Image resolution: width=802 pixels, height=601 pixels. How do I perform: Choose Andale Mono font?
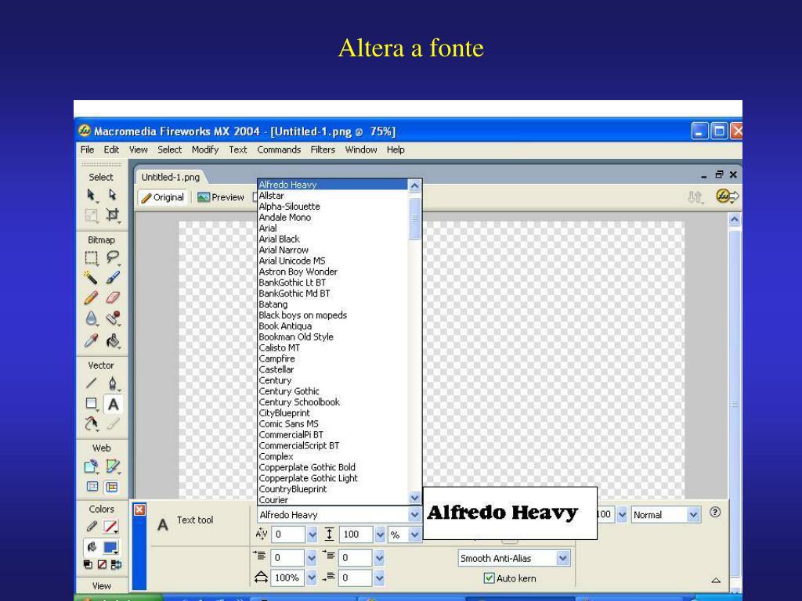coord(332,218)
